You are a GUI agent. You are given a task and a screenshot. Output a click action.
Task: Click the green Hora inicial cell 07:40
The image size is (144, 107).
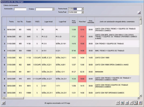coord(74,51)
